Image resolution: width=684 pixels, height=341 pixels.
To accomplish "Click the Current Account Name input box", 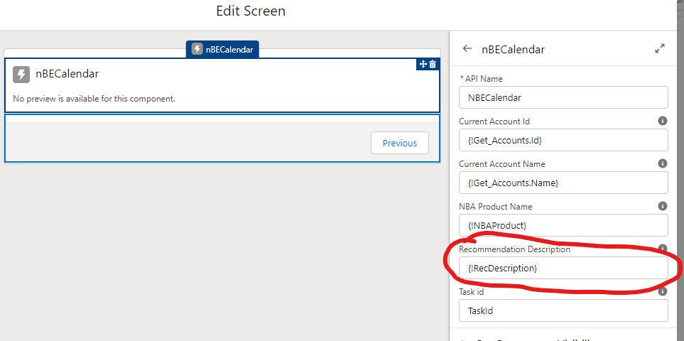I will tap(563, 183).
